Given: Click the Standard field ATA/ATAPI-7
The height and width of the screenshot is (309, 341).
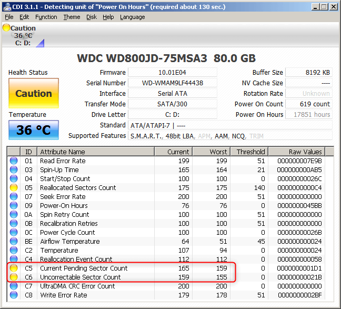Looking at the screenshot, I should tap(230, 125).
